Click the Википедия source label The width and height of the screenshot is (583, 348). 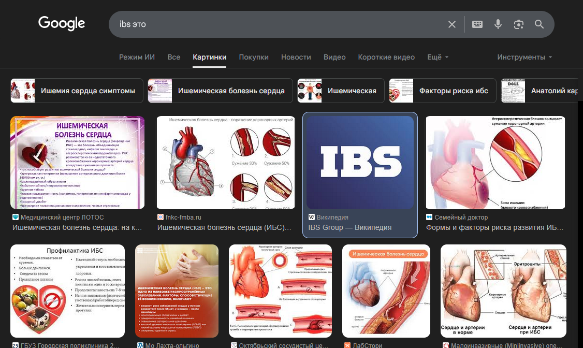click(332, 217)
